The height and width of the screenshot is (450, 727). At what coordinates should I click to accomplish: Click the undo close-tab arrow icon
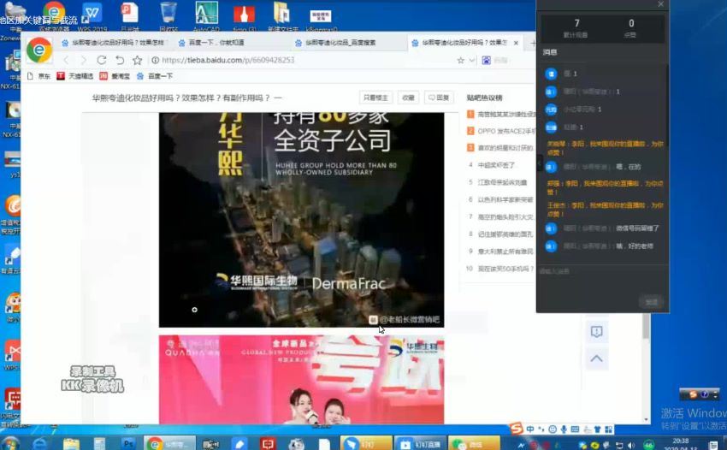pyautogui.click(x=120, y=60)
